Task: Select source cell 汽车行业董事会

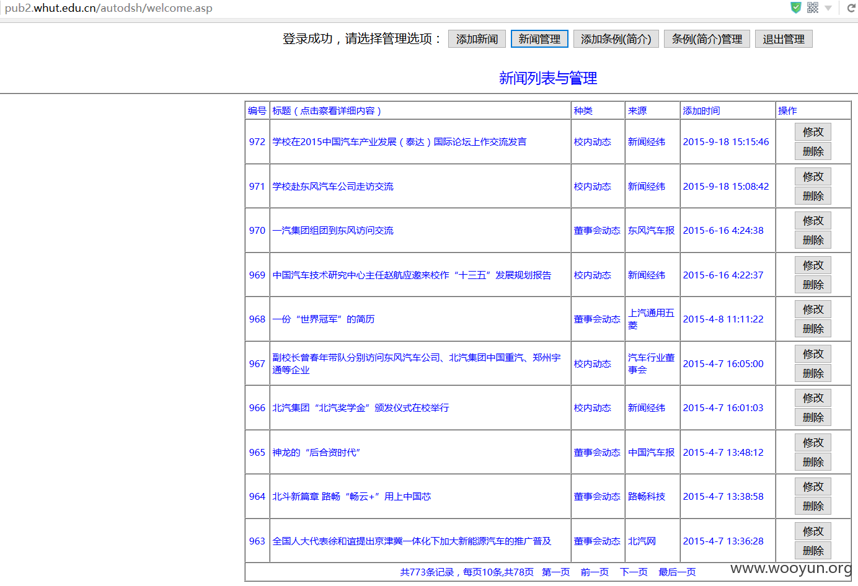Action: pos(651,364)
